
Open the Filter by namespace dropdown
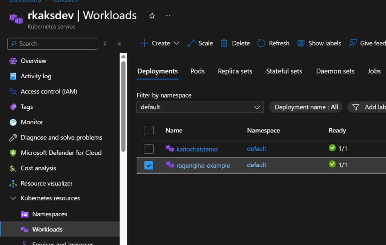[x=200, y=107]
